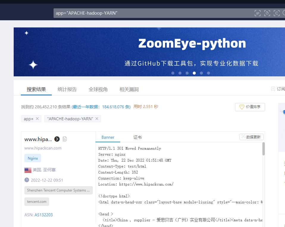This screenshot has height=227, width=285.
Task: Remove the 'app=' filter tag
Action: [x=37, y=119]
